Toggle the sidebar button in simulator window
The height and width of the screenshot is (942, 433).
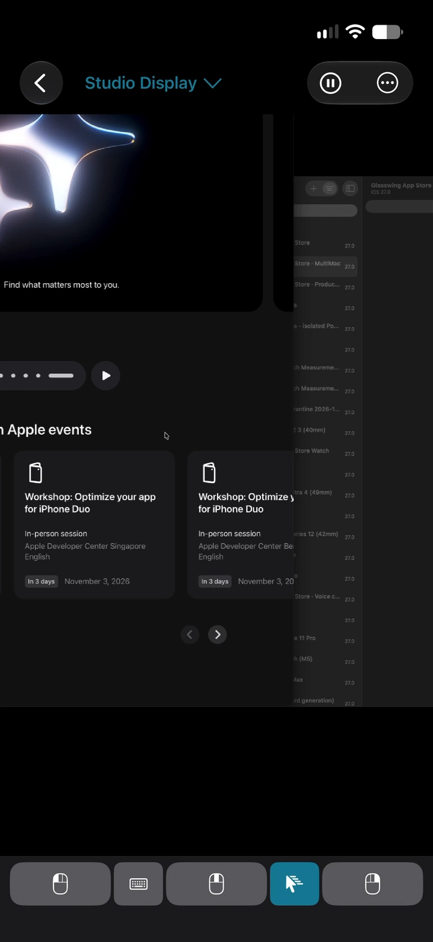350,189
